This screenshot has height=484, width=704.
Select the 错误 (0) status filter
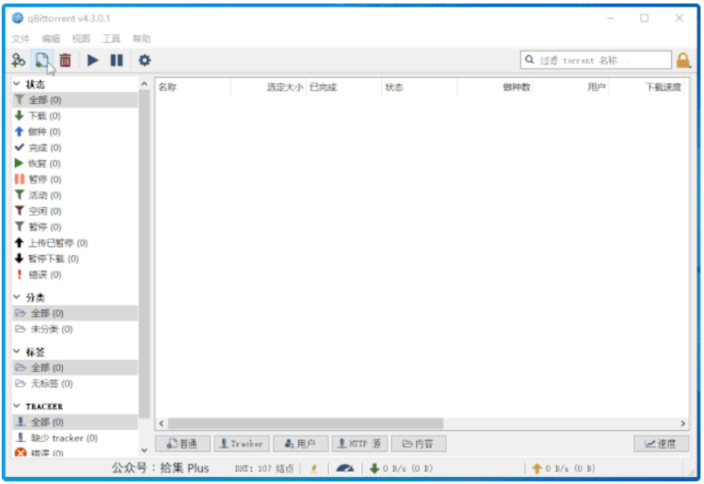coord(75,274)
